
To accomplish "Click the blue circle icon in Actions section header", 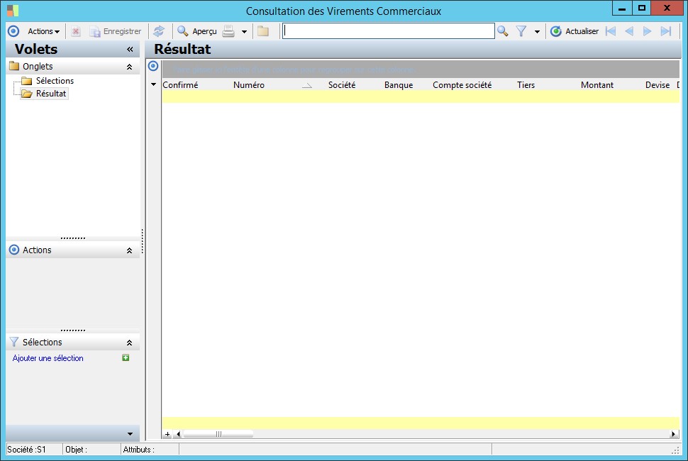I will point(14,250).
